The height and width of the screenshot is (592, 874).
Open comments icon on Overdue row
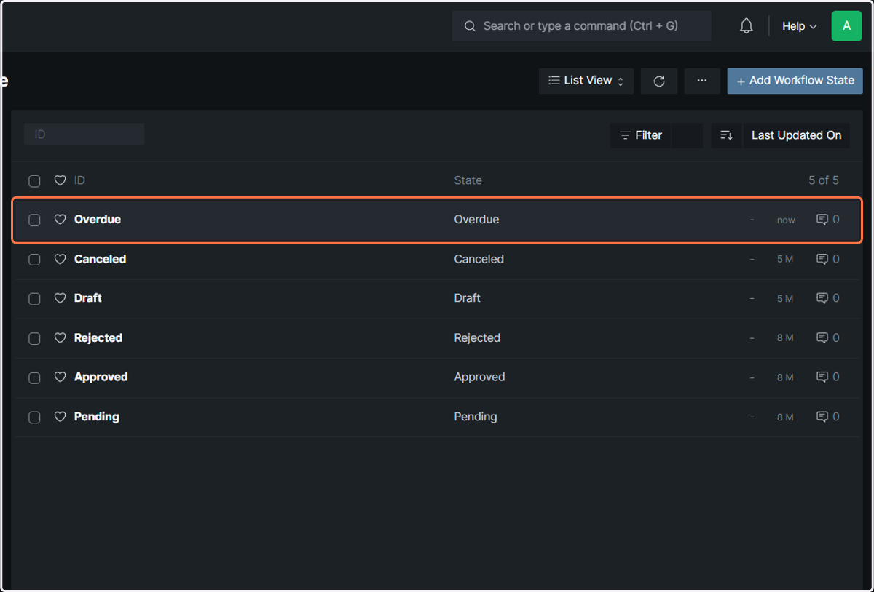point(822,220)
